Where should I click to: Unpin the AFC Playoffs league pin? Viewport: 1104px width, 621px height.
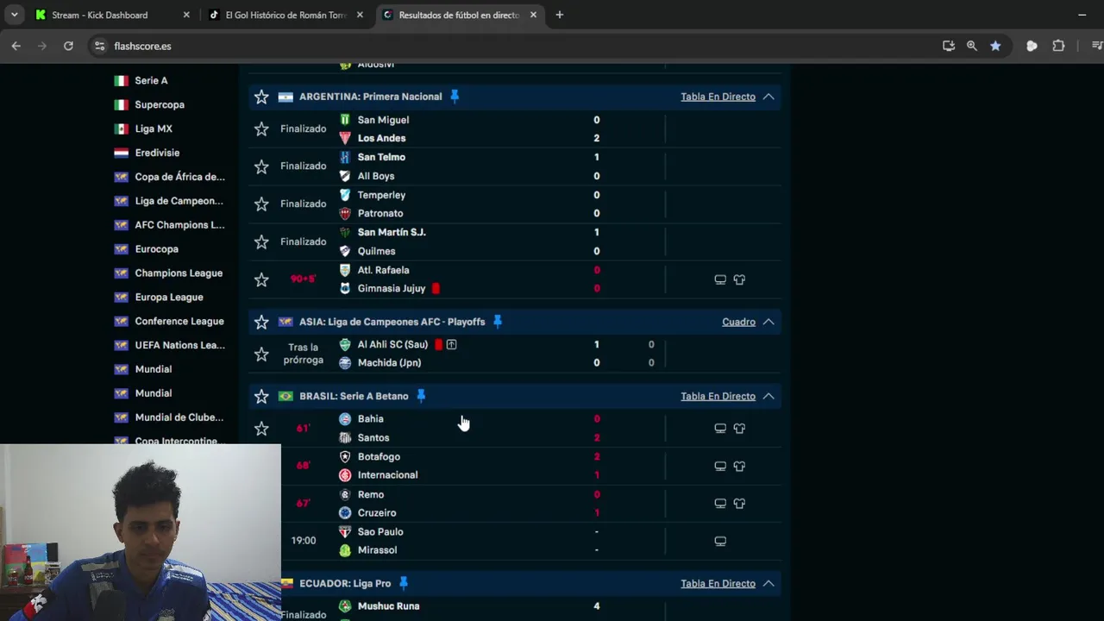pos(497,322)
